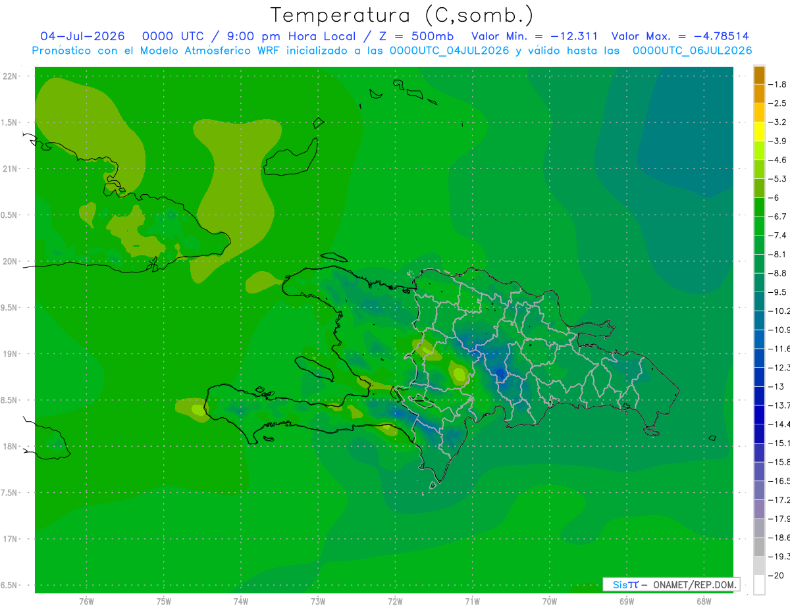
Task: Click the '-4.6' color bar label
Action: (x=777, y=160)
